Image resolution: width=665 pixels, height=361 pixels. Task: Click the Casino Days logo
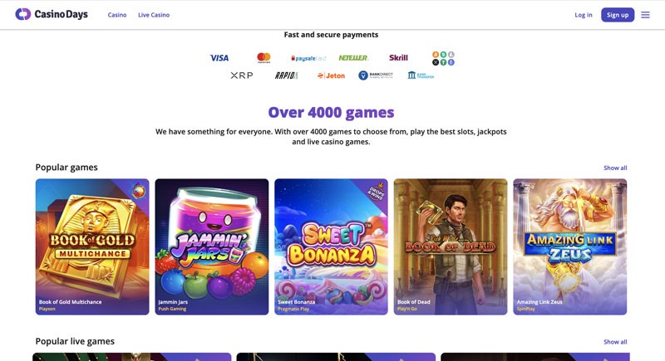point(52,14)
